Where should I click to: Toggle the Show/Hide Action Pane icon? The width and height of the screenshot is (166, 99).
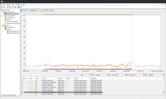coord(21,7)
